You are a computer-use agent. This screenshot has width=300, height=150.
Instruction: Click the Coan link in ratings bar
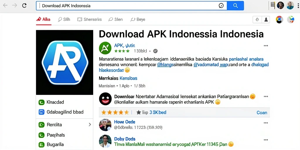tap(262, 112)
